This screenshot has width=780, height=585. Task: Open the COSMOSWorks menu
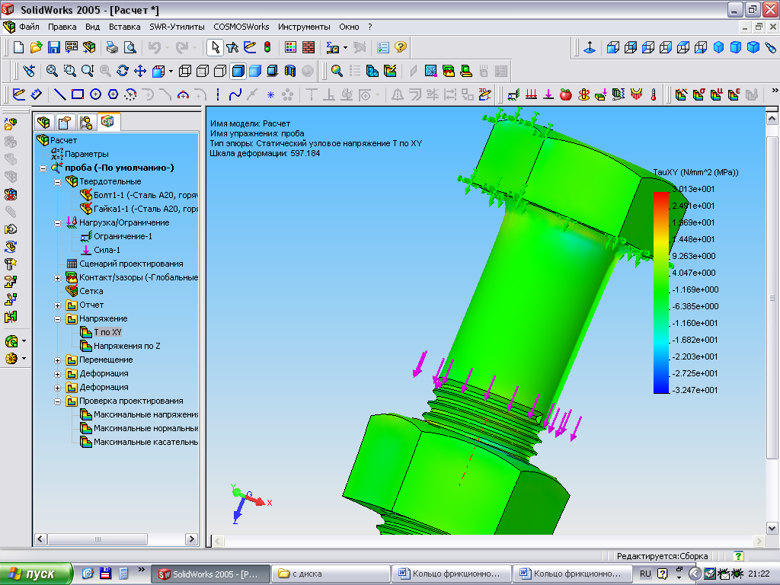pyautogui.click(x=241, y=27)
